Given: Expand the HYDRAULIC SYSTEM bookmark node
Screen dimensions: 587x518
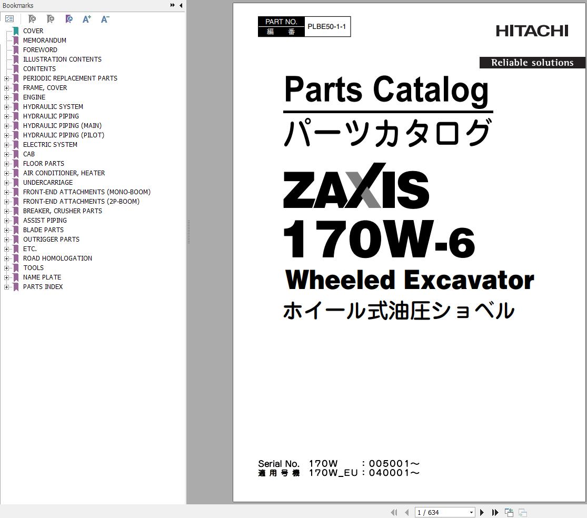Looking at the screenshot, I should [x=6, y=107].
